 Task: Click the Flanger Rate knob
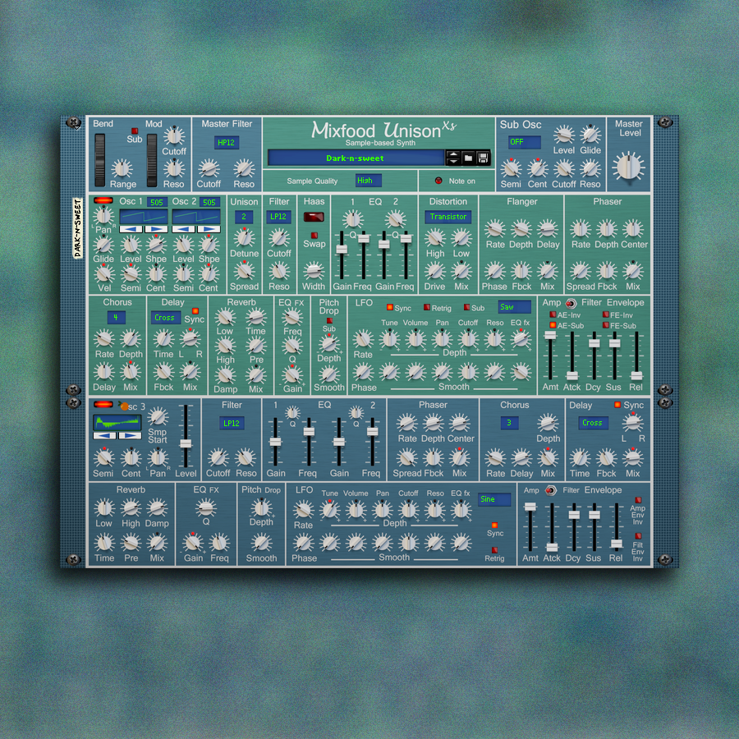point(495,229)
